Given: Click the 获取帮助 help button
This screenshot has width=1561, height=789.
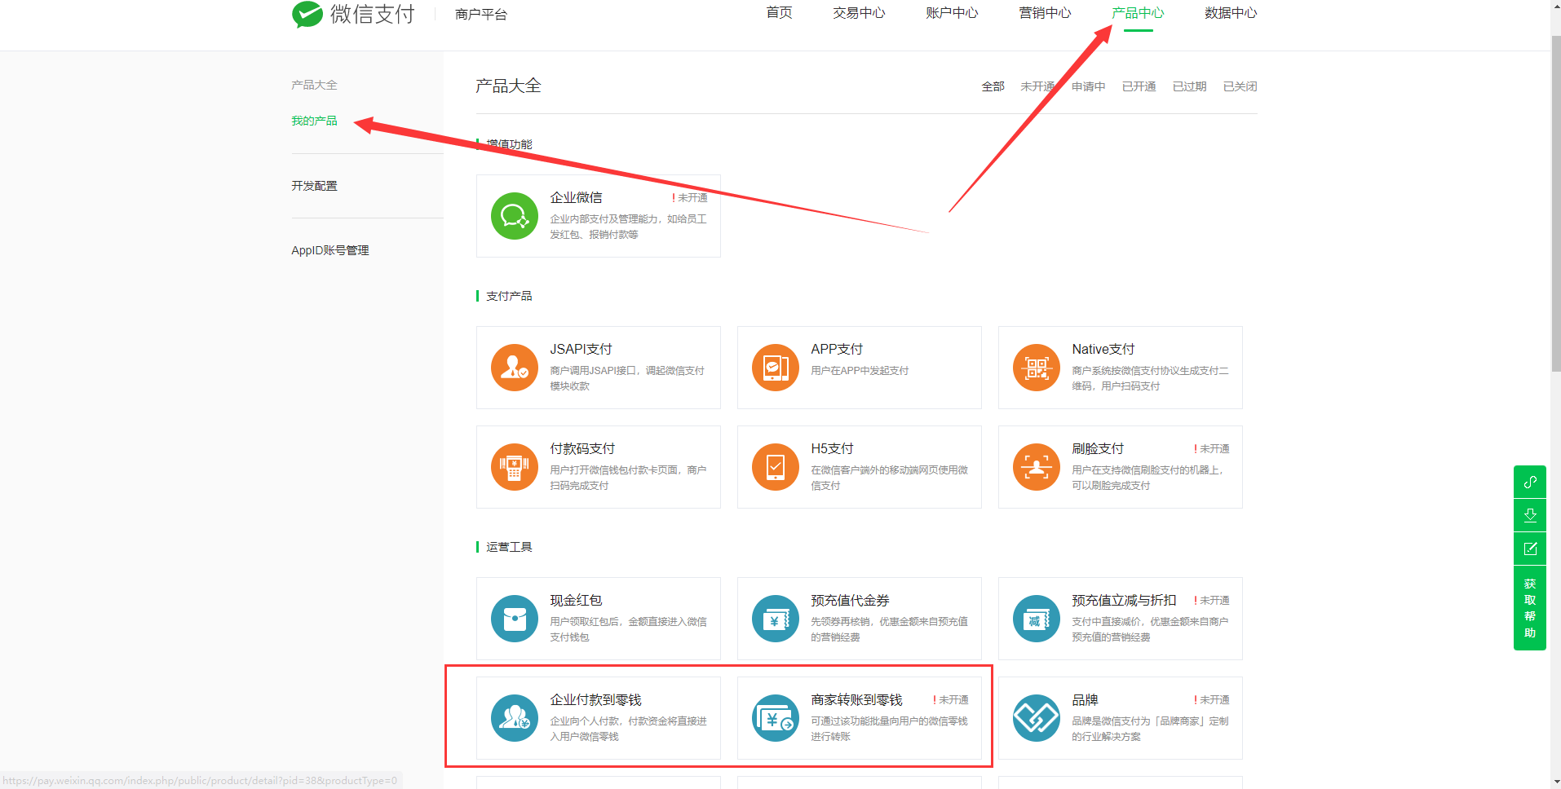Looking at the screenshot, I should [1530, 608].
